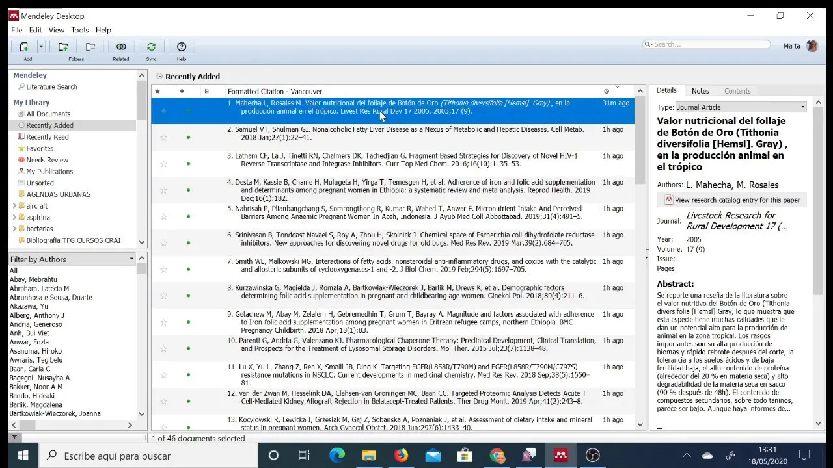Click the create new folder icon
Viewport: 833px width, 468px height.
[63, 47]
